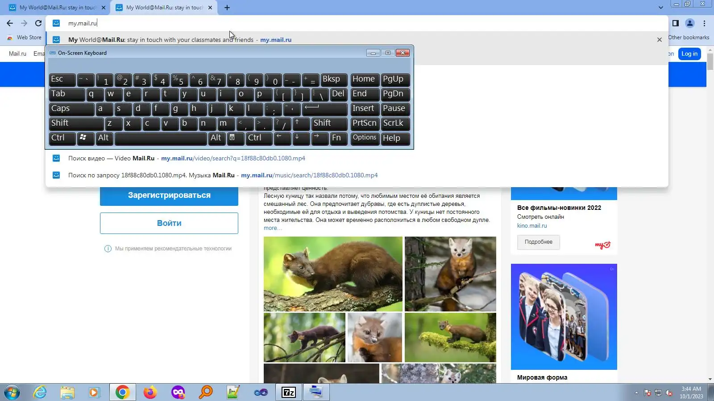Click the address bar containing my.mail.ru
Screen dimensions: 714x401
coord(357,23)
